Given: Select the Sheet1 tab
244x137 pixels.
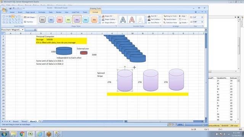Looking at the screenshot, I should pos(16,121).
